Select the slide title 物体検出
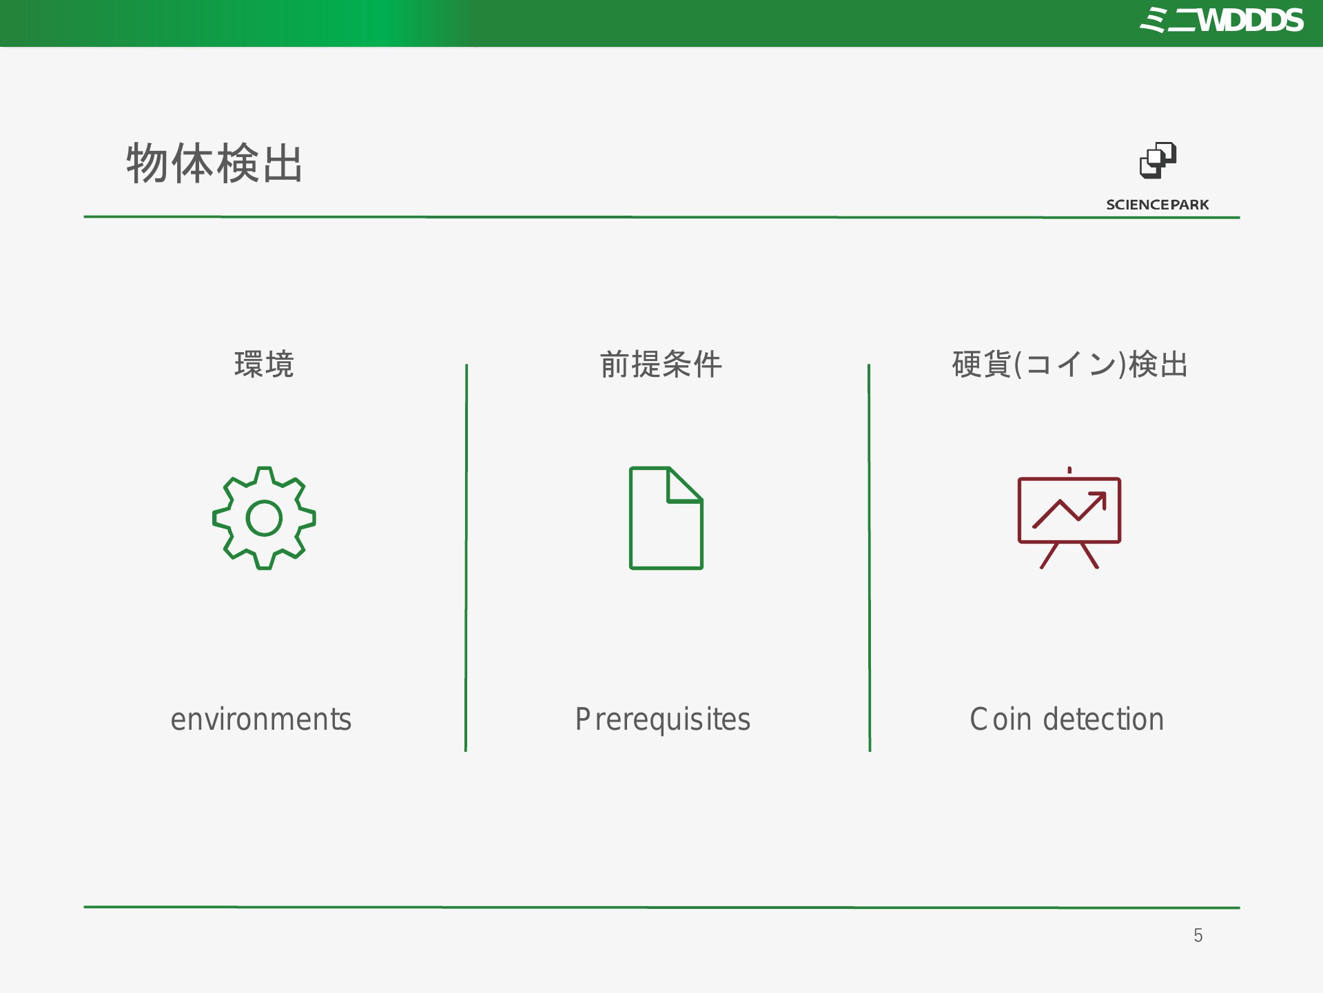This screenshot has height=993, width=1323. 214,164
